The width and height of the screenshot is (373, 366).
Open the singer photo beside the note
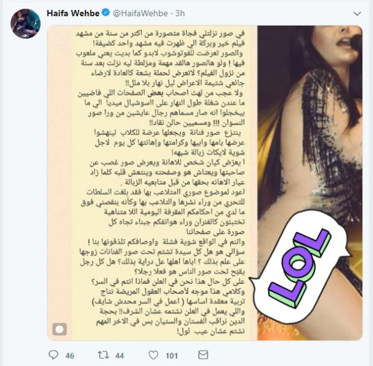tap(310, 183)
